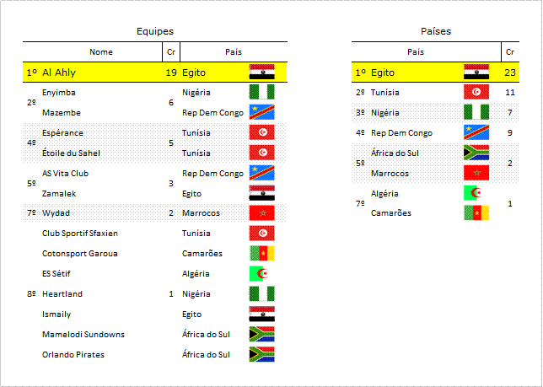Screen dimensions: 543x387
Task: Click the Cr header in Equipes table
Action: [x=171, y=52]
